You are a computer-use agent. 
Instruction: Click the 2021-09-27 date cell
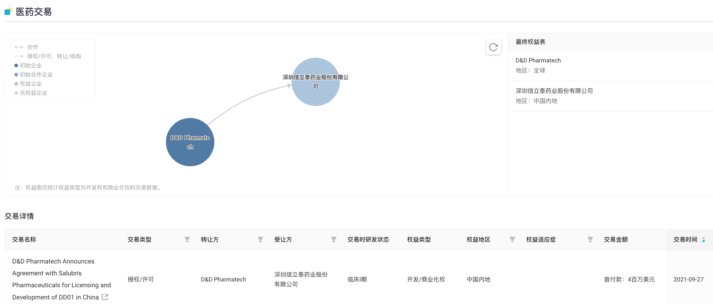689,279
